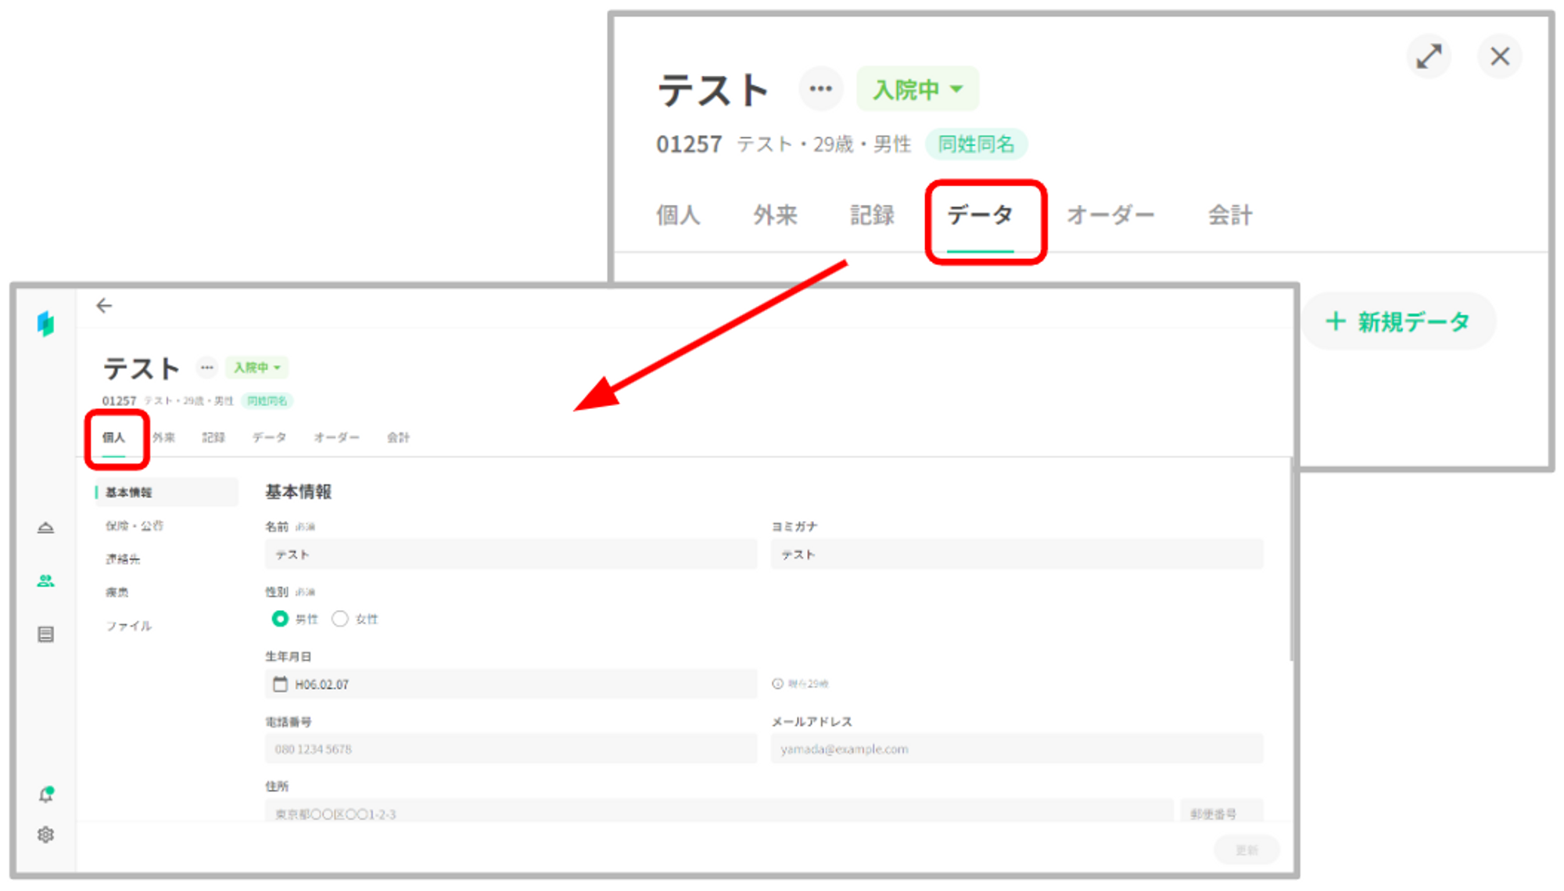Click the 更新 button at bottom right
Screen dimensions: 1564x891
[x=1246, y=850]
